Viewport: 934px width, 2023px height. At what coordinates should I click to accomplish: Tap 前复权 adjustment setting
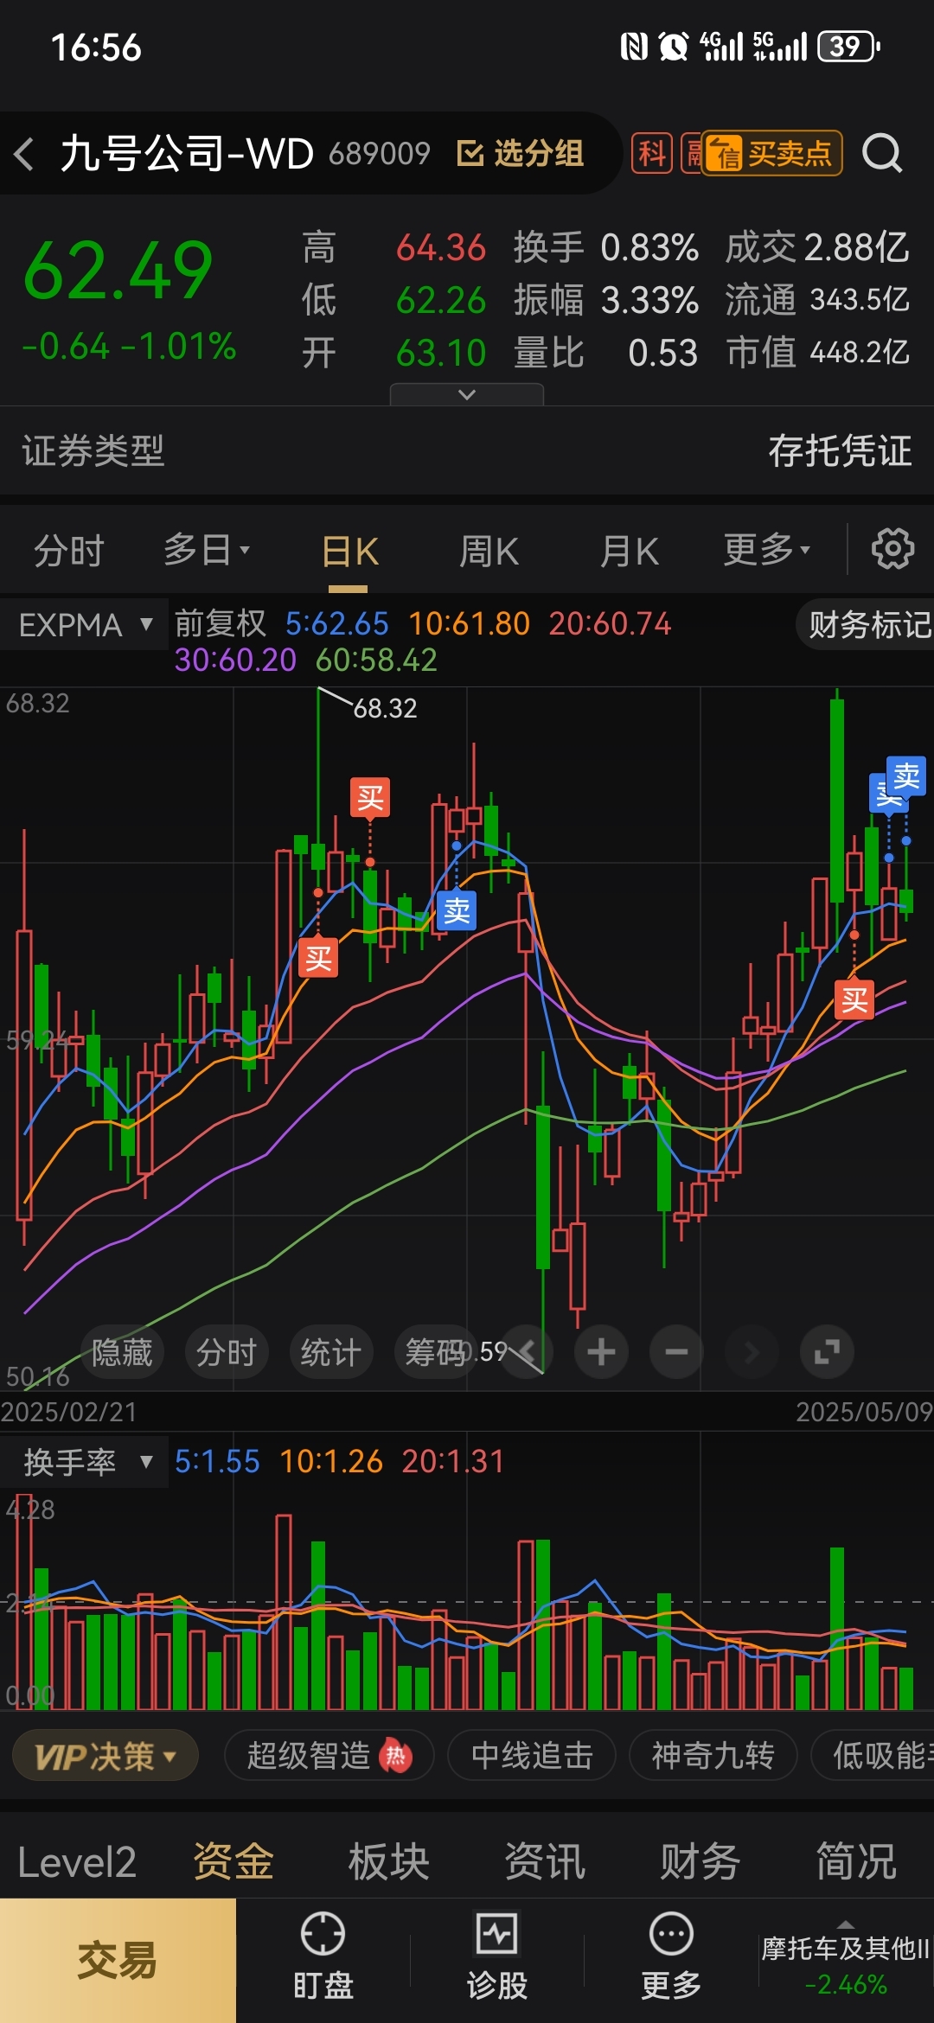pyautogui.click(x=221, y=623)
